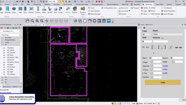The height and width of the screenshot is (105, 186).
Task: Open the Layer Manager
Action: (x=167, y=14)
